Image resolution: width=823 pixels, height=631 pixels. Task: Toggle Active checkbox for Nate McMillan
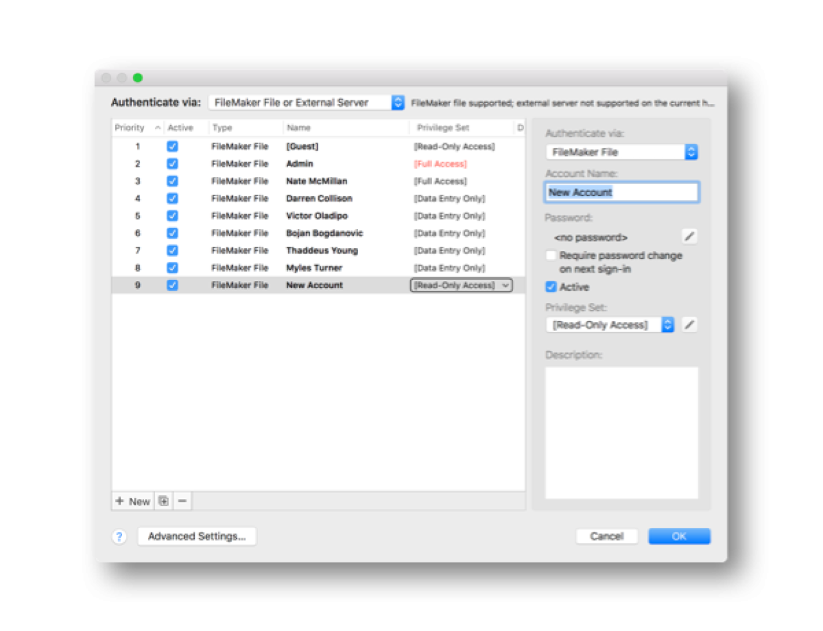pyautogui.click(x=172, y=181)
